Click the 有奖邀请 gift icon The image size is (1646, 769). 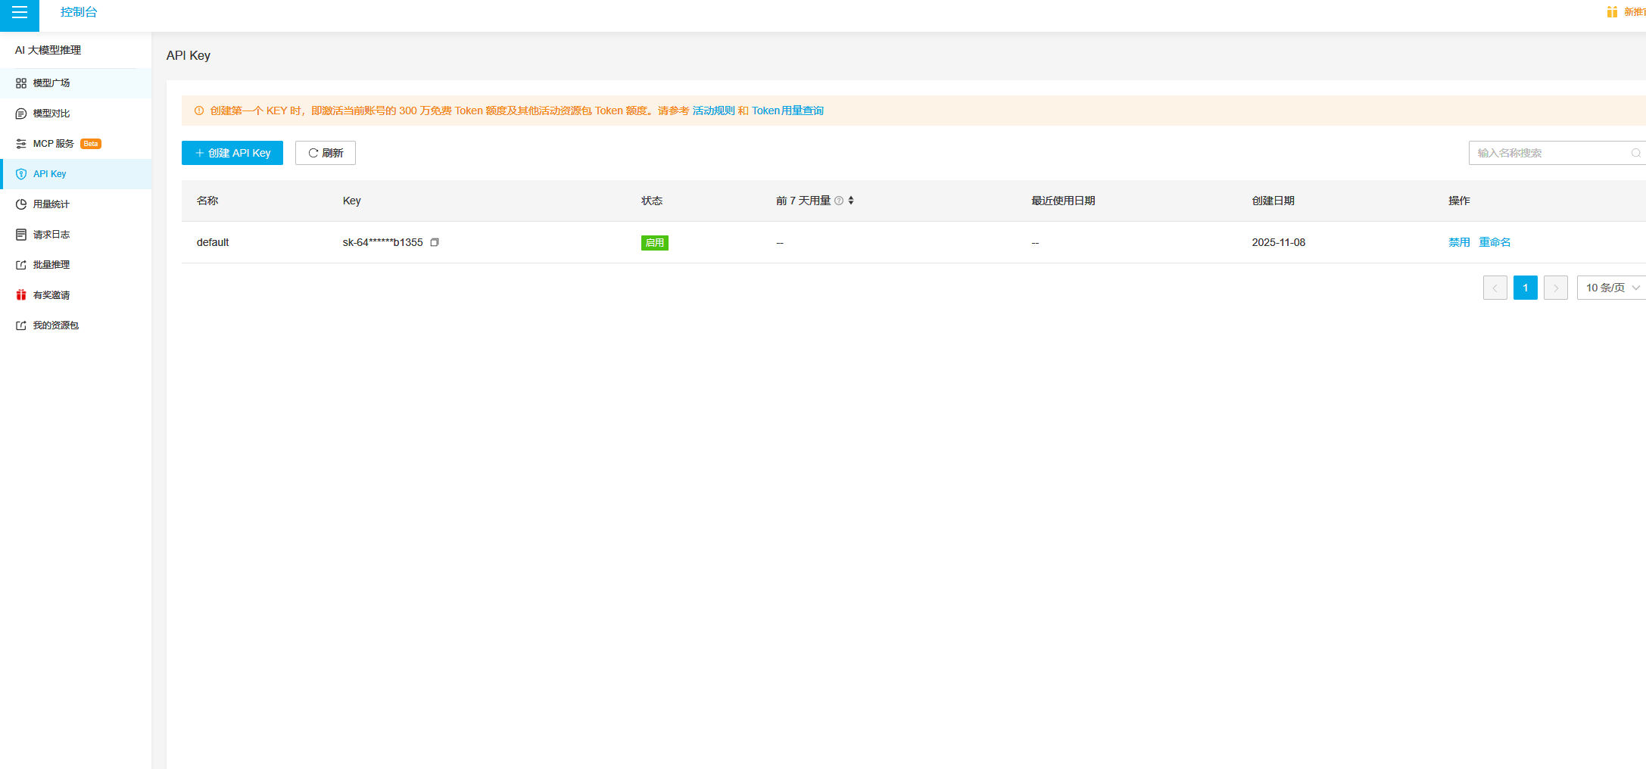(x=21, y=295)
